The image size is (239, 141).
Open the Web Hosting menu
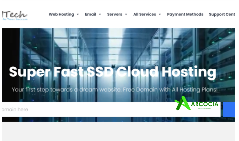(x=61, y=14)
